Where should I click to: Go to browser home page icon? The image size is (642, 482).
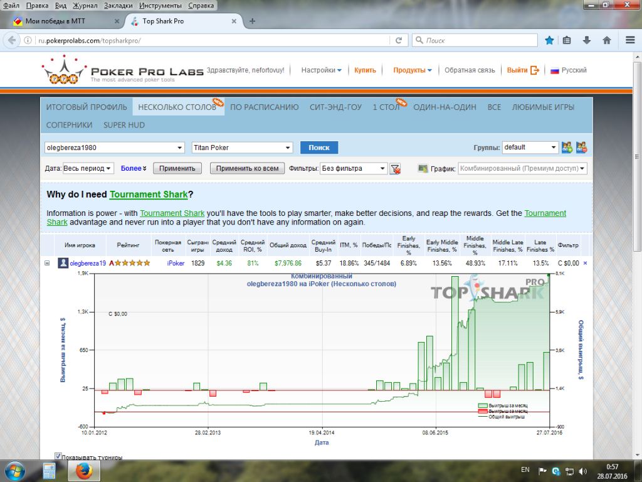pyautogui.click(x=607, y=40)
